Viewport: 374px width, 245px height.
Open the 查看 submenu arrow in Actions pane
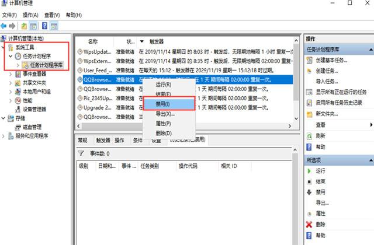pyautogui.click(x=372, y=125)
